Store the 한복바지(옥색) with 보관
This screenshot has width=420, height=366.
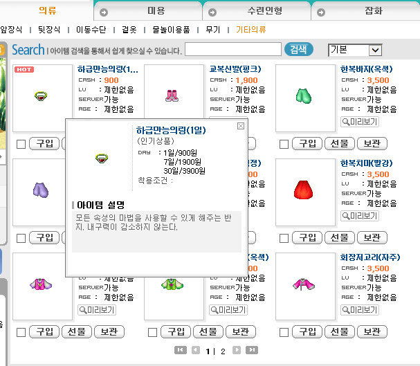pos(372,143)
